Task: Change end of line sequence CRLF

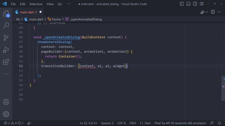Action: click(133, 123)
